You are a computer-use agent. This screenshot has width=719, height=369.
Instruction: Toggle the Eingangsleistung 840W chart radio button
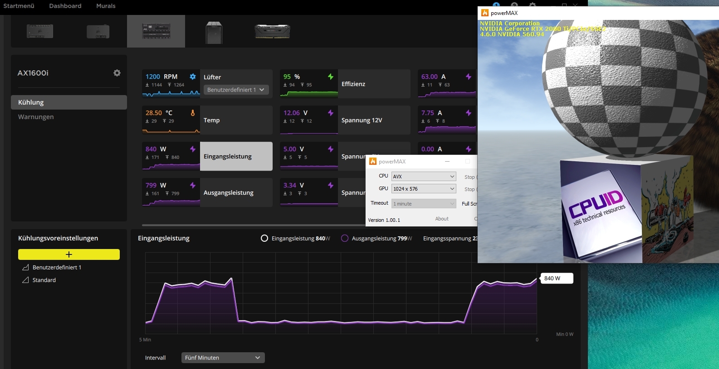pyautogui.click(x=264, y=238)
